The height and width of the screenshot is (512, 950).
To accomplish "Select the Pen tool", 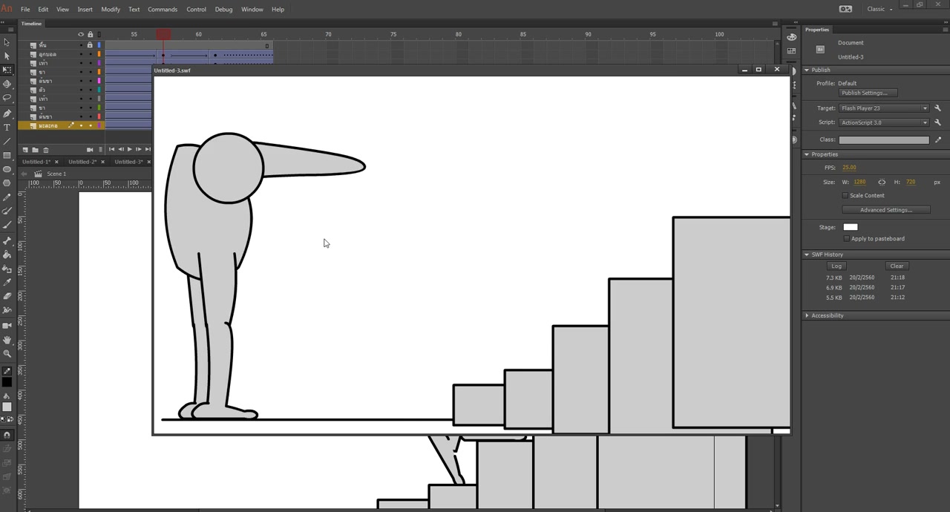I will [x=7, y=113].
